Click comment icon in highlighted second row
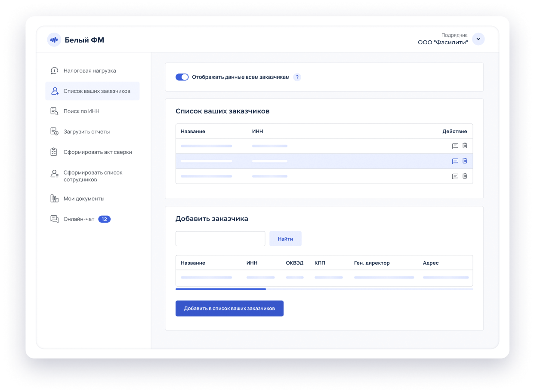The image size is (534, 392). (x=455, y=161)
